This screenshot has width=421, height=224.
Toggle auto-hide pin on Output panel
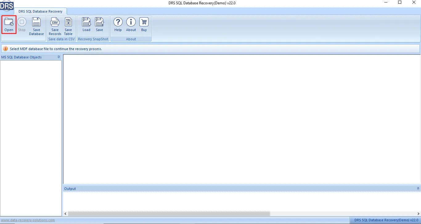click(x=418, y=188)
